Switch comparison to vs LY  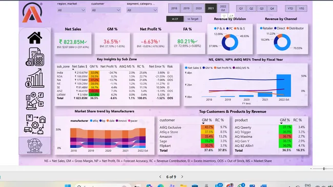175,19
